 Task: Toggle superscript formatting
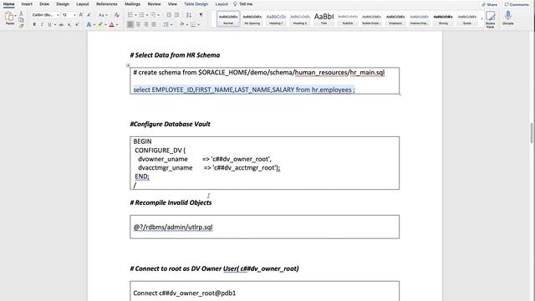pos(77,24)
